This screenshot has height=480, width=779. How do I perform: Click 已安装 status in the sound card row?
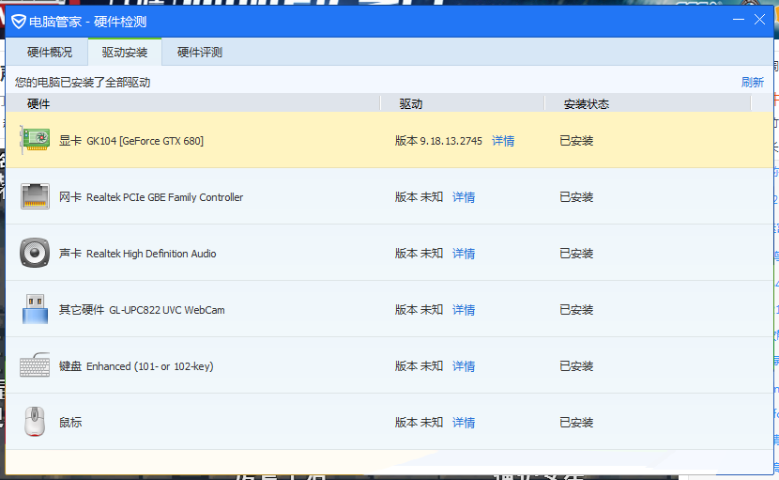coord(576,254)
